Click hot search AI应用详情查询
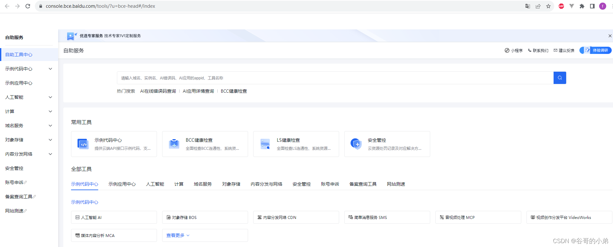This screenshot has width=613, height=247. [198, 91]
